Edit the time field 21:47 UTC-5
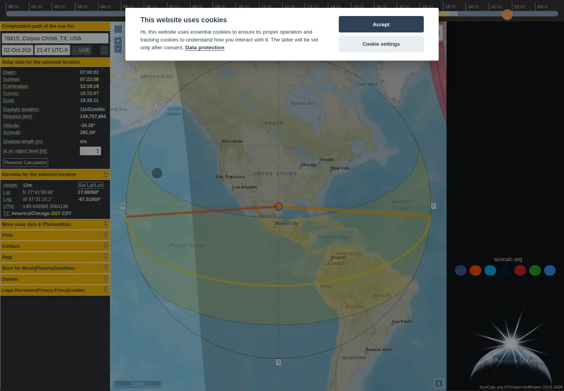Screen dimensions: 564x391 52,50
